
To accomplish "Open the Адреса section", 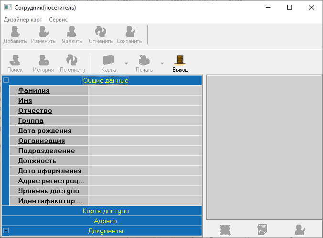I will (x=102, y=221).
